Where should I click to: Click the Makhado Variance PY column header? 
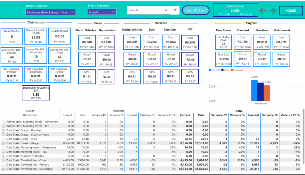(99, 115)
